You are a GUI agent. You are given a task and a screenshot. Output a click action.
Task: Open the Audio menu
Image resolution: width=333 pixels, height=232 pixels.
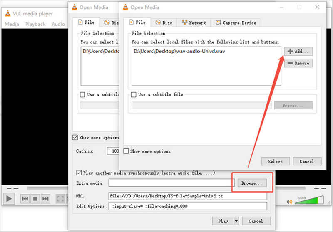tap(58, 24)
